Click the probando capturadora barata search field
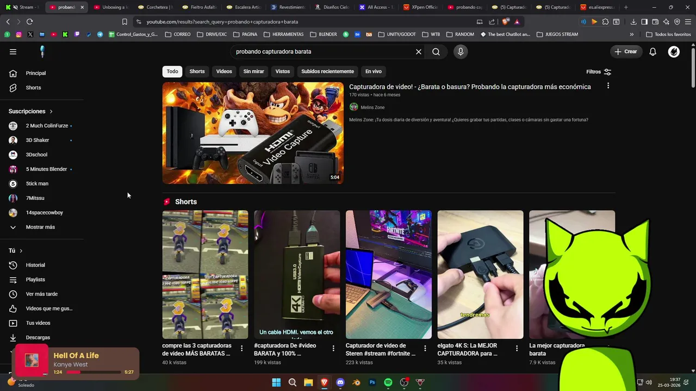 [324, 52]
